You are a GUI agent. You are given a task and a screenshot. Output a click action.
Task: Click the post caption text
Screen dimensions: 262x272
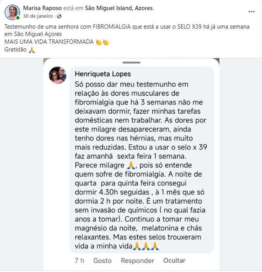tap(127, 38)
